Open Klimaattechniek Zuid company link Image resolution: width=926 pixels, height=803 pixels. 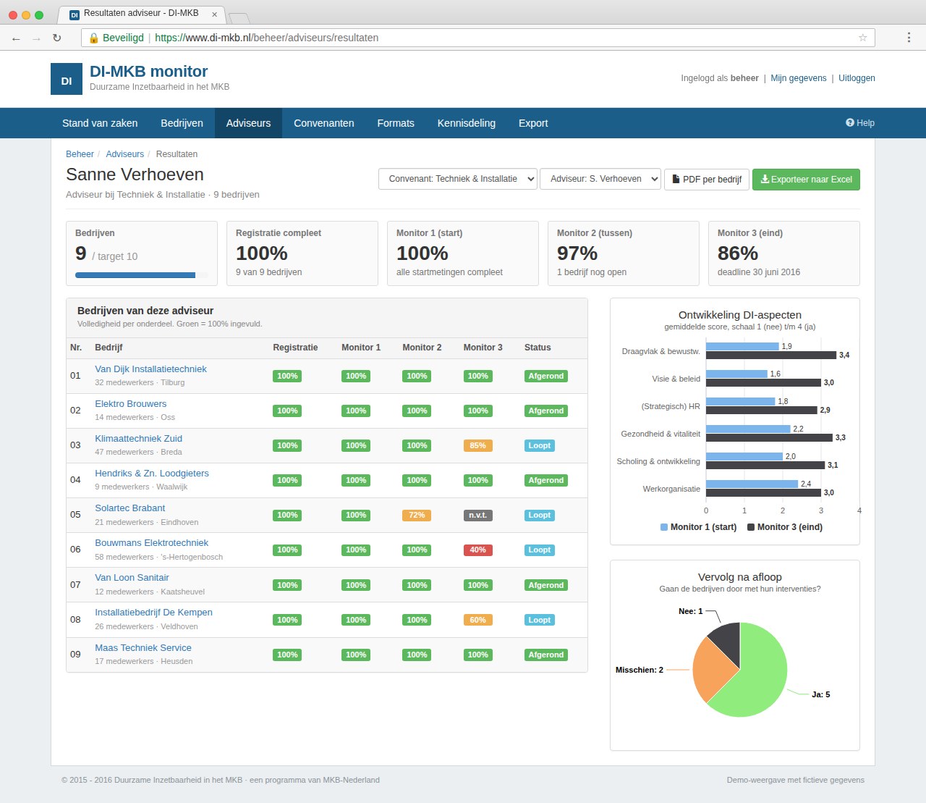click(138, 438)
